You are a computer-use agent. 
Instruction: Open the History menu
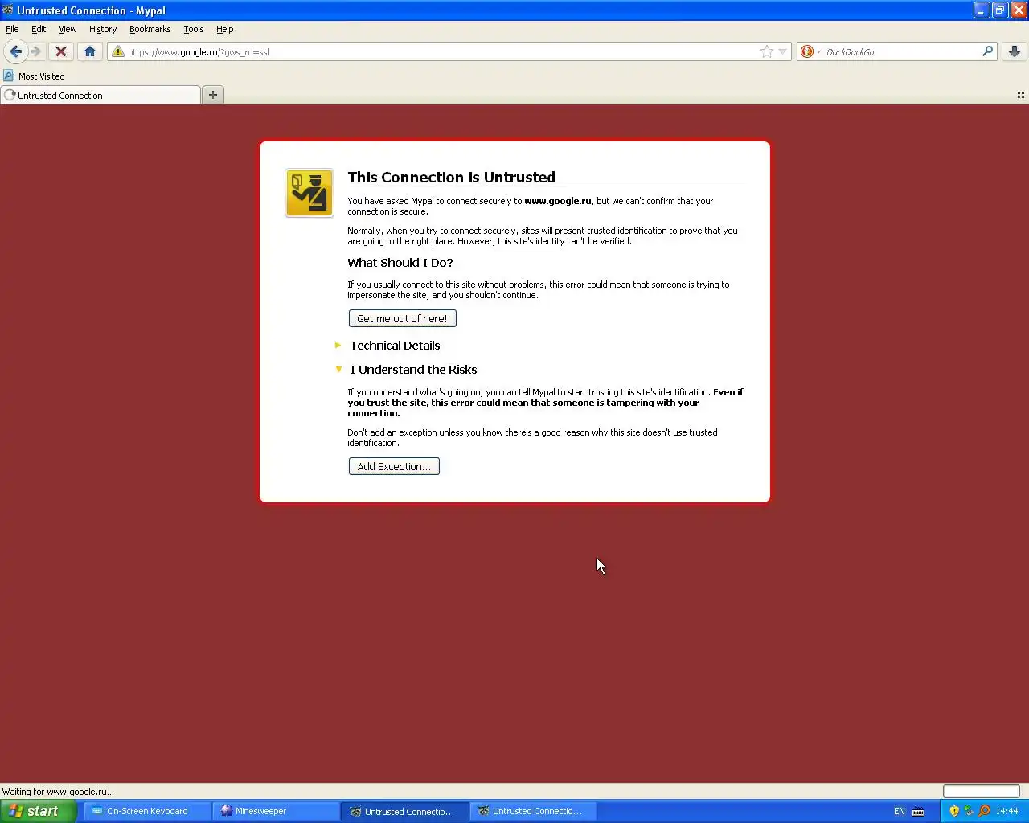103,29
